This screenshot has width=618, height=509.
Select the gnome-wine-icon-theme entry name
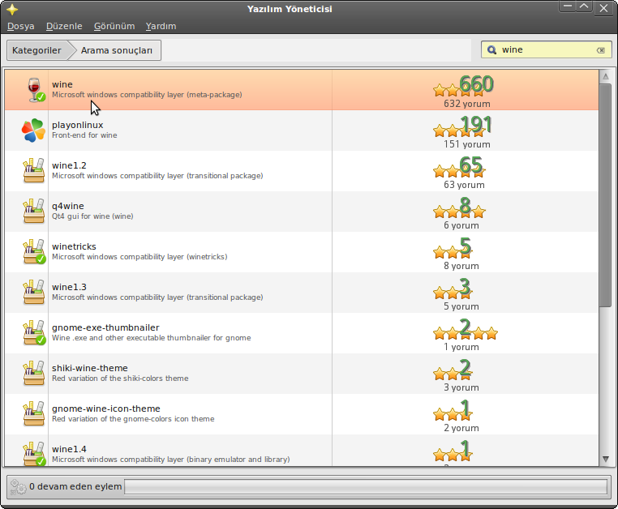[x=106, y=409]
